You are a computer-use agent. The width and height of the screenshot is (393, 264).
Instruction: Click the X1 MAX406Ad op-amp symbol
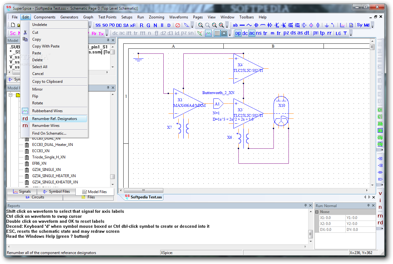coord(189,103)
